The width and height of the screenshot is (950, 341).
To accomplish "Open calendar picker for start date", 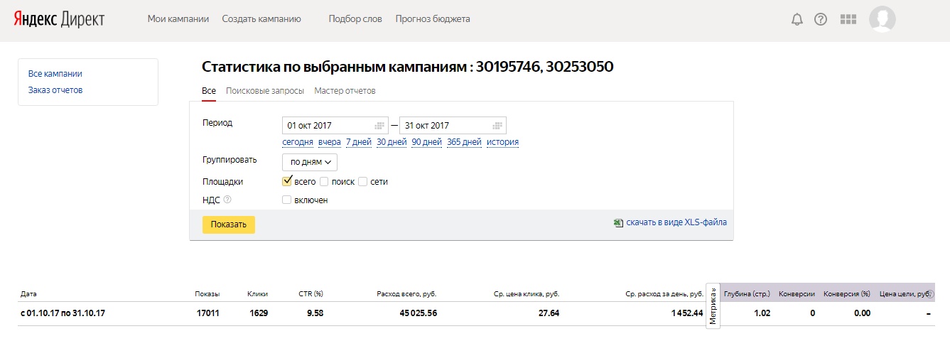I will (379, 126).
